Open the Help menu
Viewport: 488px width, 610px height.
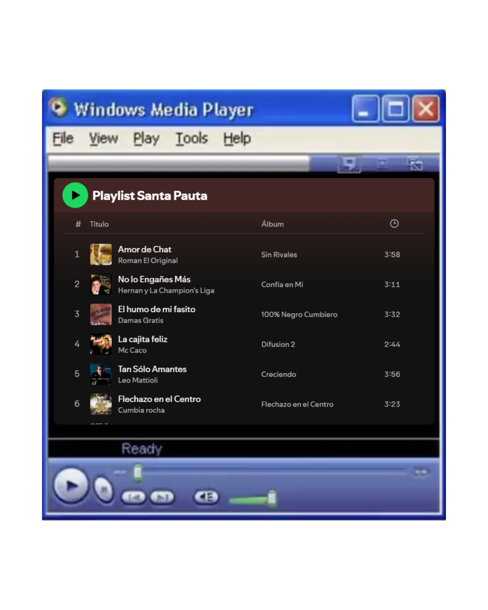point(237,138)
